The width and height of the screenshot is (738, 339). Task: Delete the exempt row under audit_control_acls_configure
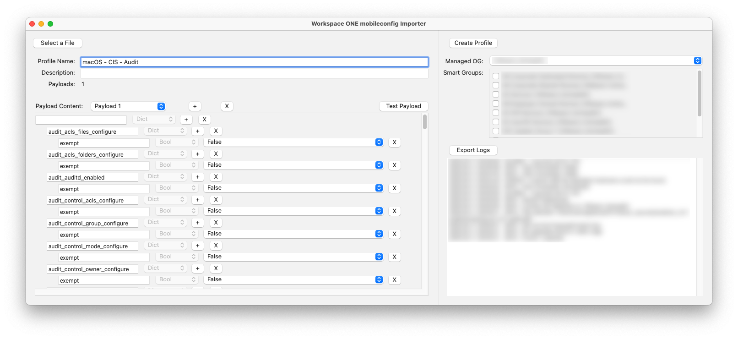tap(394, 211)
